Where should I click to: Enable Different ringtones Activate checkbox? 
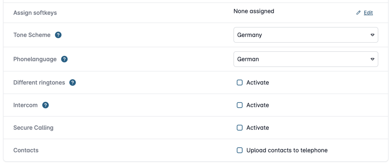click(239, 83)
